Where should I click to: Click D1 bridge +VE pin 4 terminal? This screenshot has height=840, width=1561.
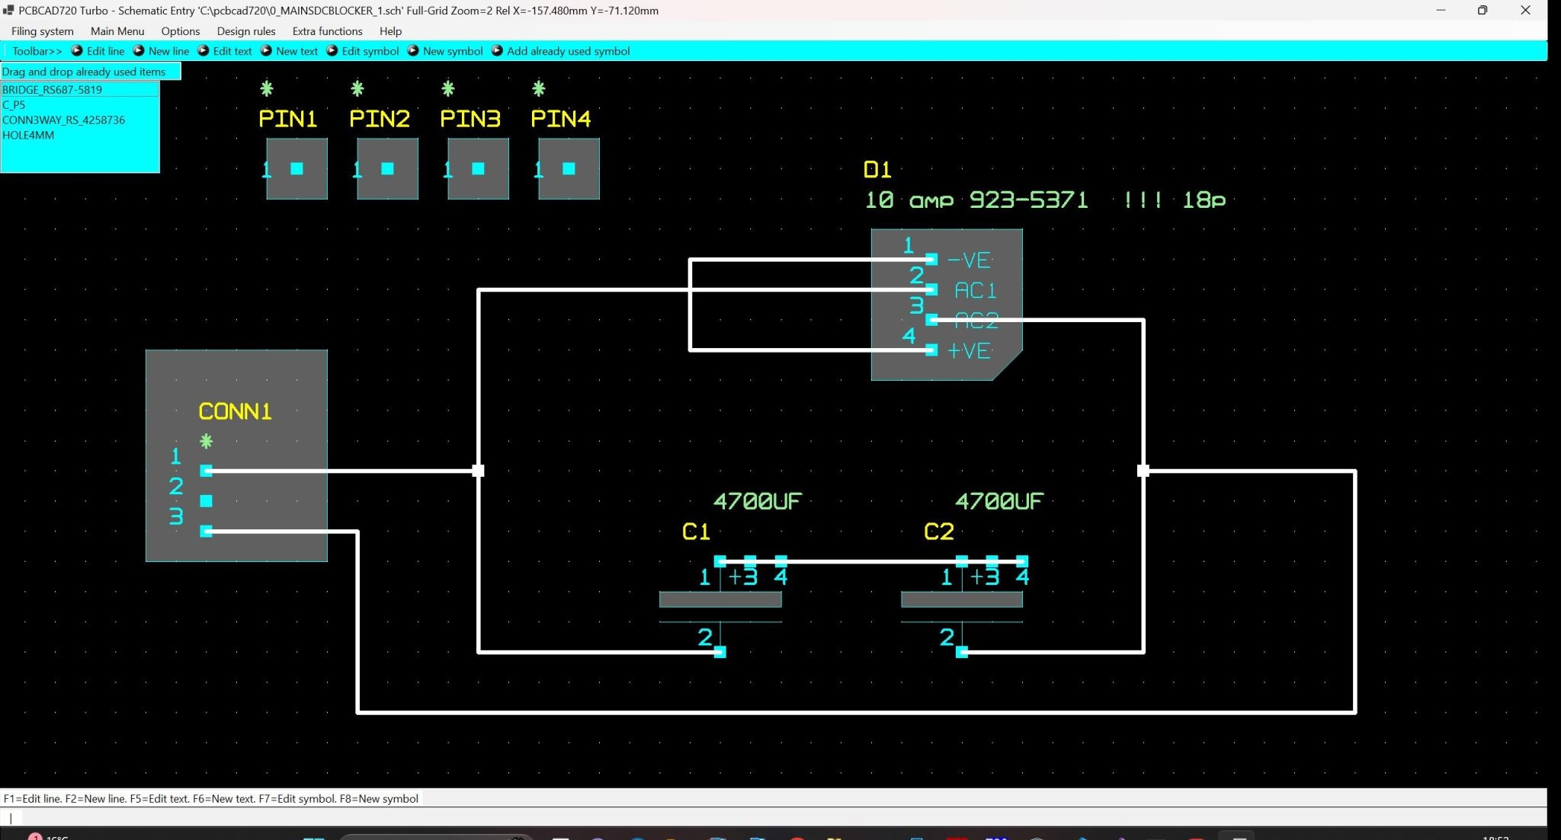click(x=931, y=350)
